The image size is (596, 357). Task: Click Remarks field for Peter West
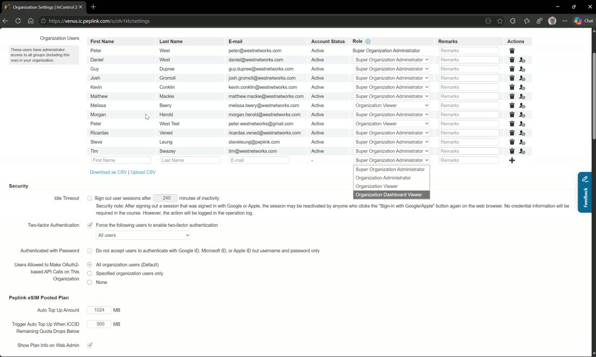(x=469, y=51)
